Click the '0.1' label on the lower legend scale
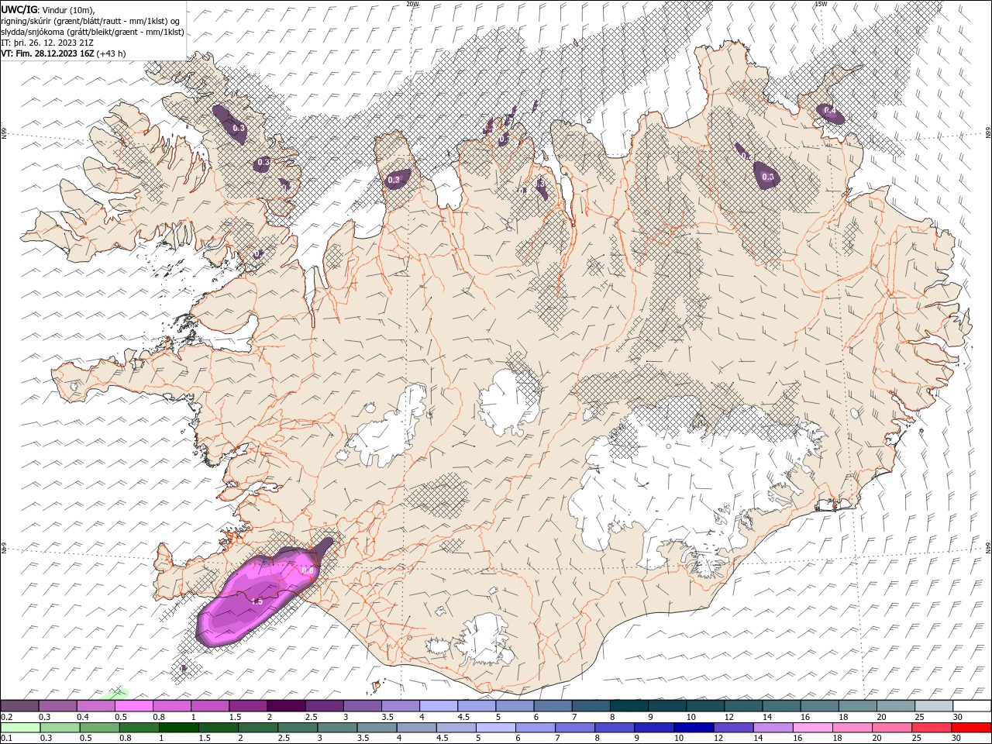 tap(6, 739)
